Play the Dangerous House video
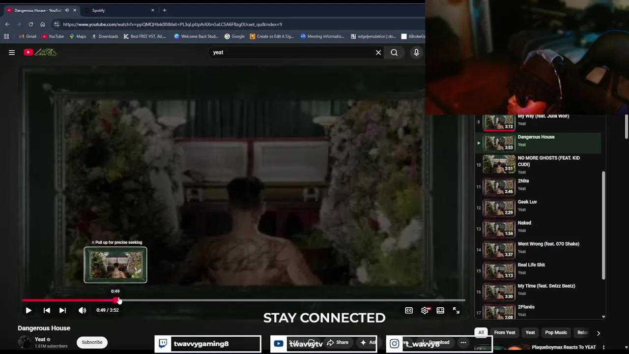This screenshot has height=354, width=629. tap(29, 310)
